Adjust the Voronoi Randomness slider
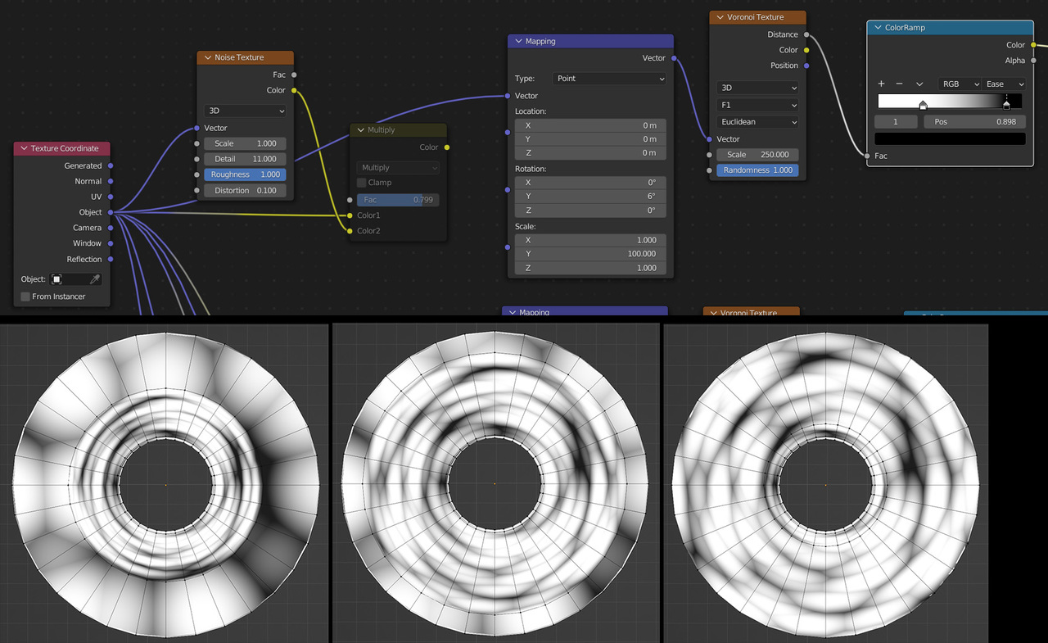1048x643 pixels. click(757, 170)
